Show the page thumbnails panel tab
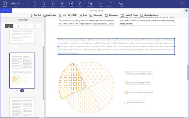This screenshot has width=189, height=118. pos(9,26)
